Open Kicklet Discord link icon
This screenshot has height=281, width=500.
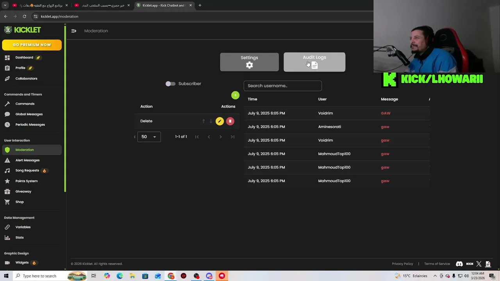(459, 264)
